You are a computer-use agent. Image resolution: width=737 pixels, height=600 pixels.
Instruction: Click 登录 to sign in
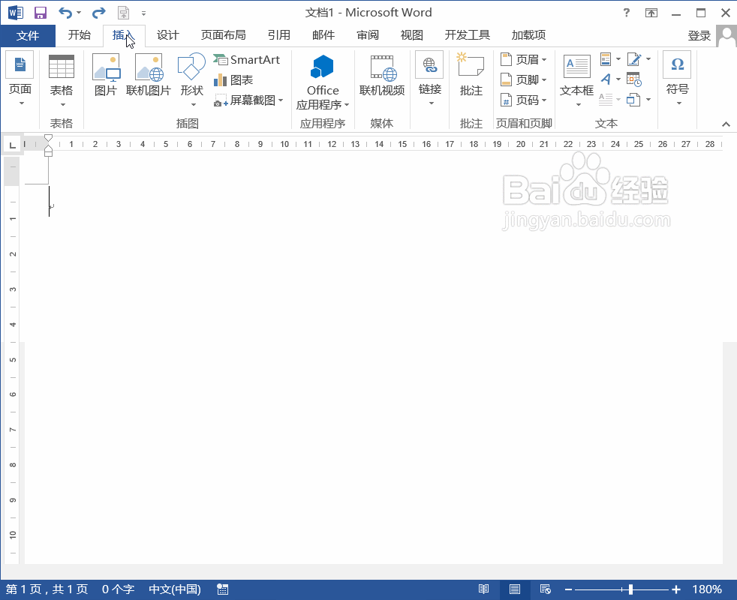pos(699,36)
